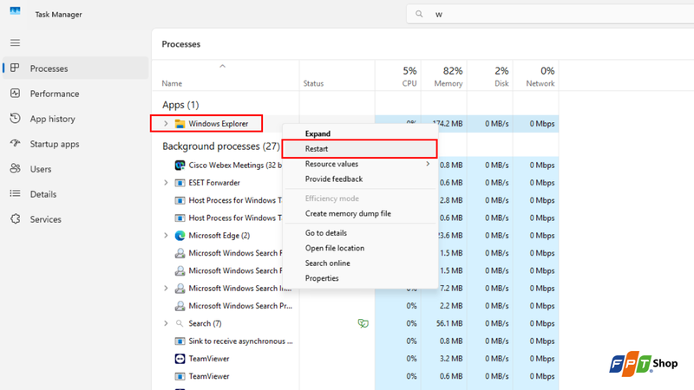694x390 pixels.
Task: Click the 174.2 MB memory value
Action: pyautogui.click(x=448, y=124)
